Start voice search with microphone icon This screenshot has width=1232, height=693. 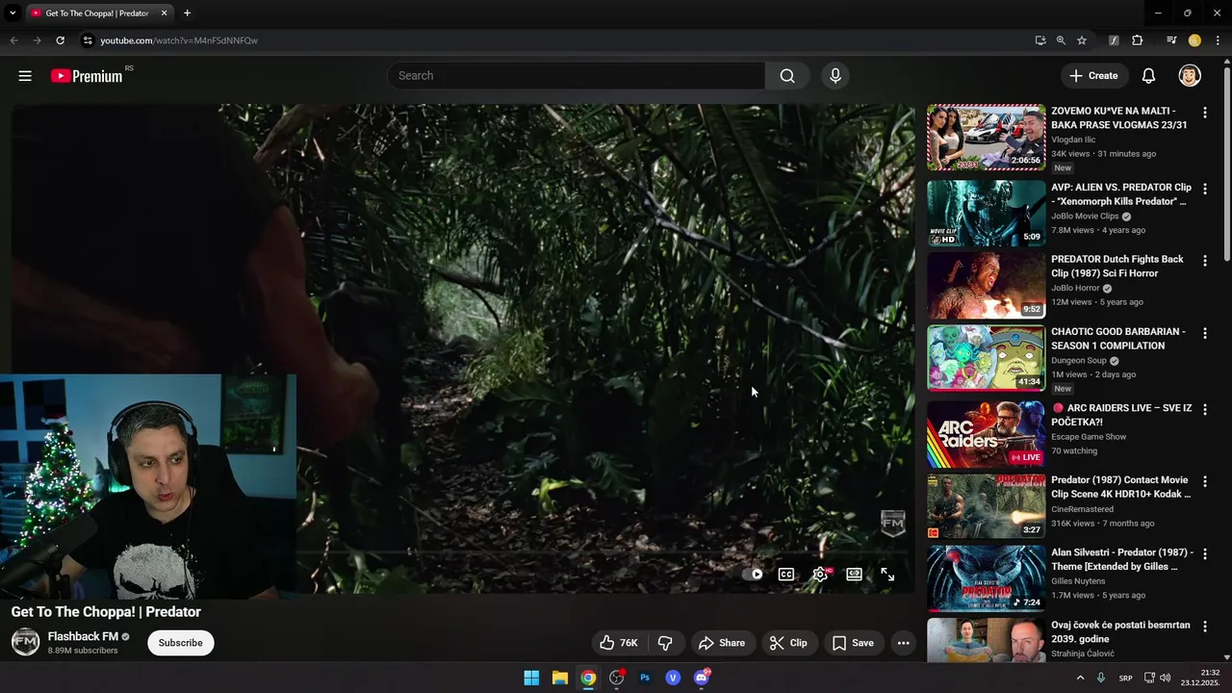[835, 76]
